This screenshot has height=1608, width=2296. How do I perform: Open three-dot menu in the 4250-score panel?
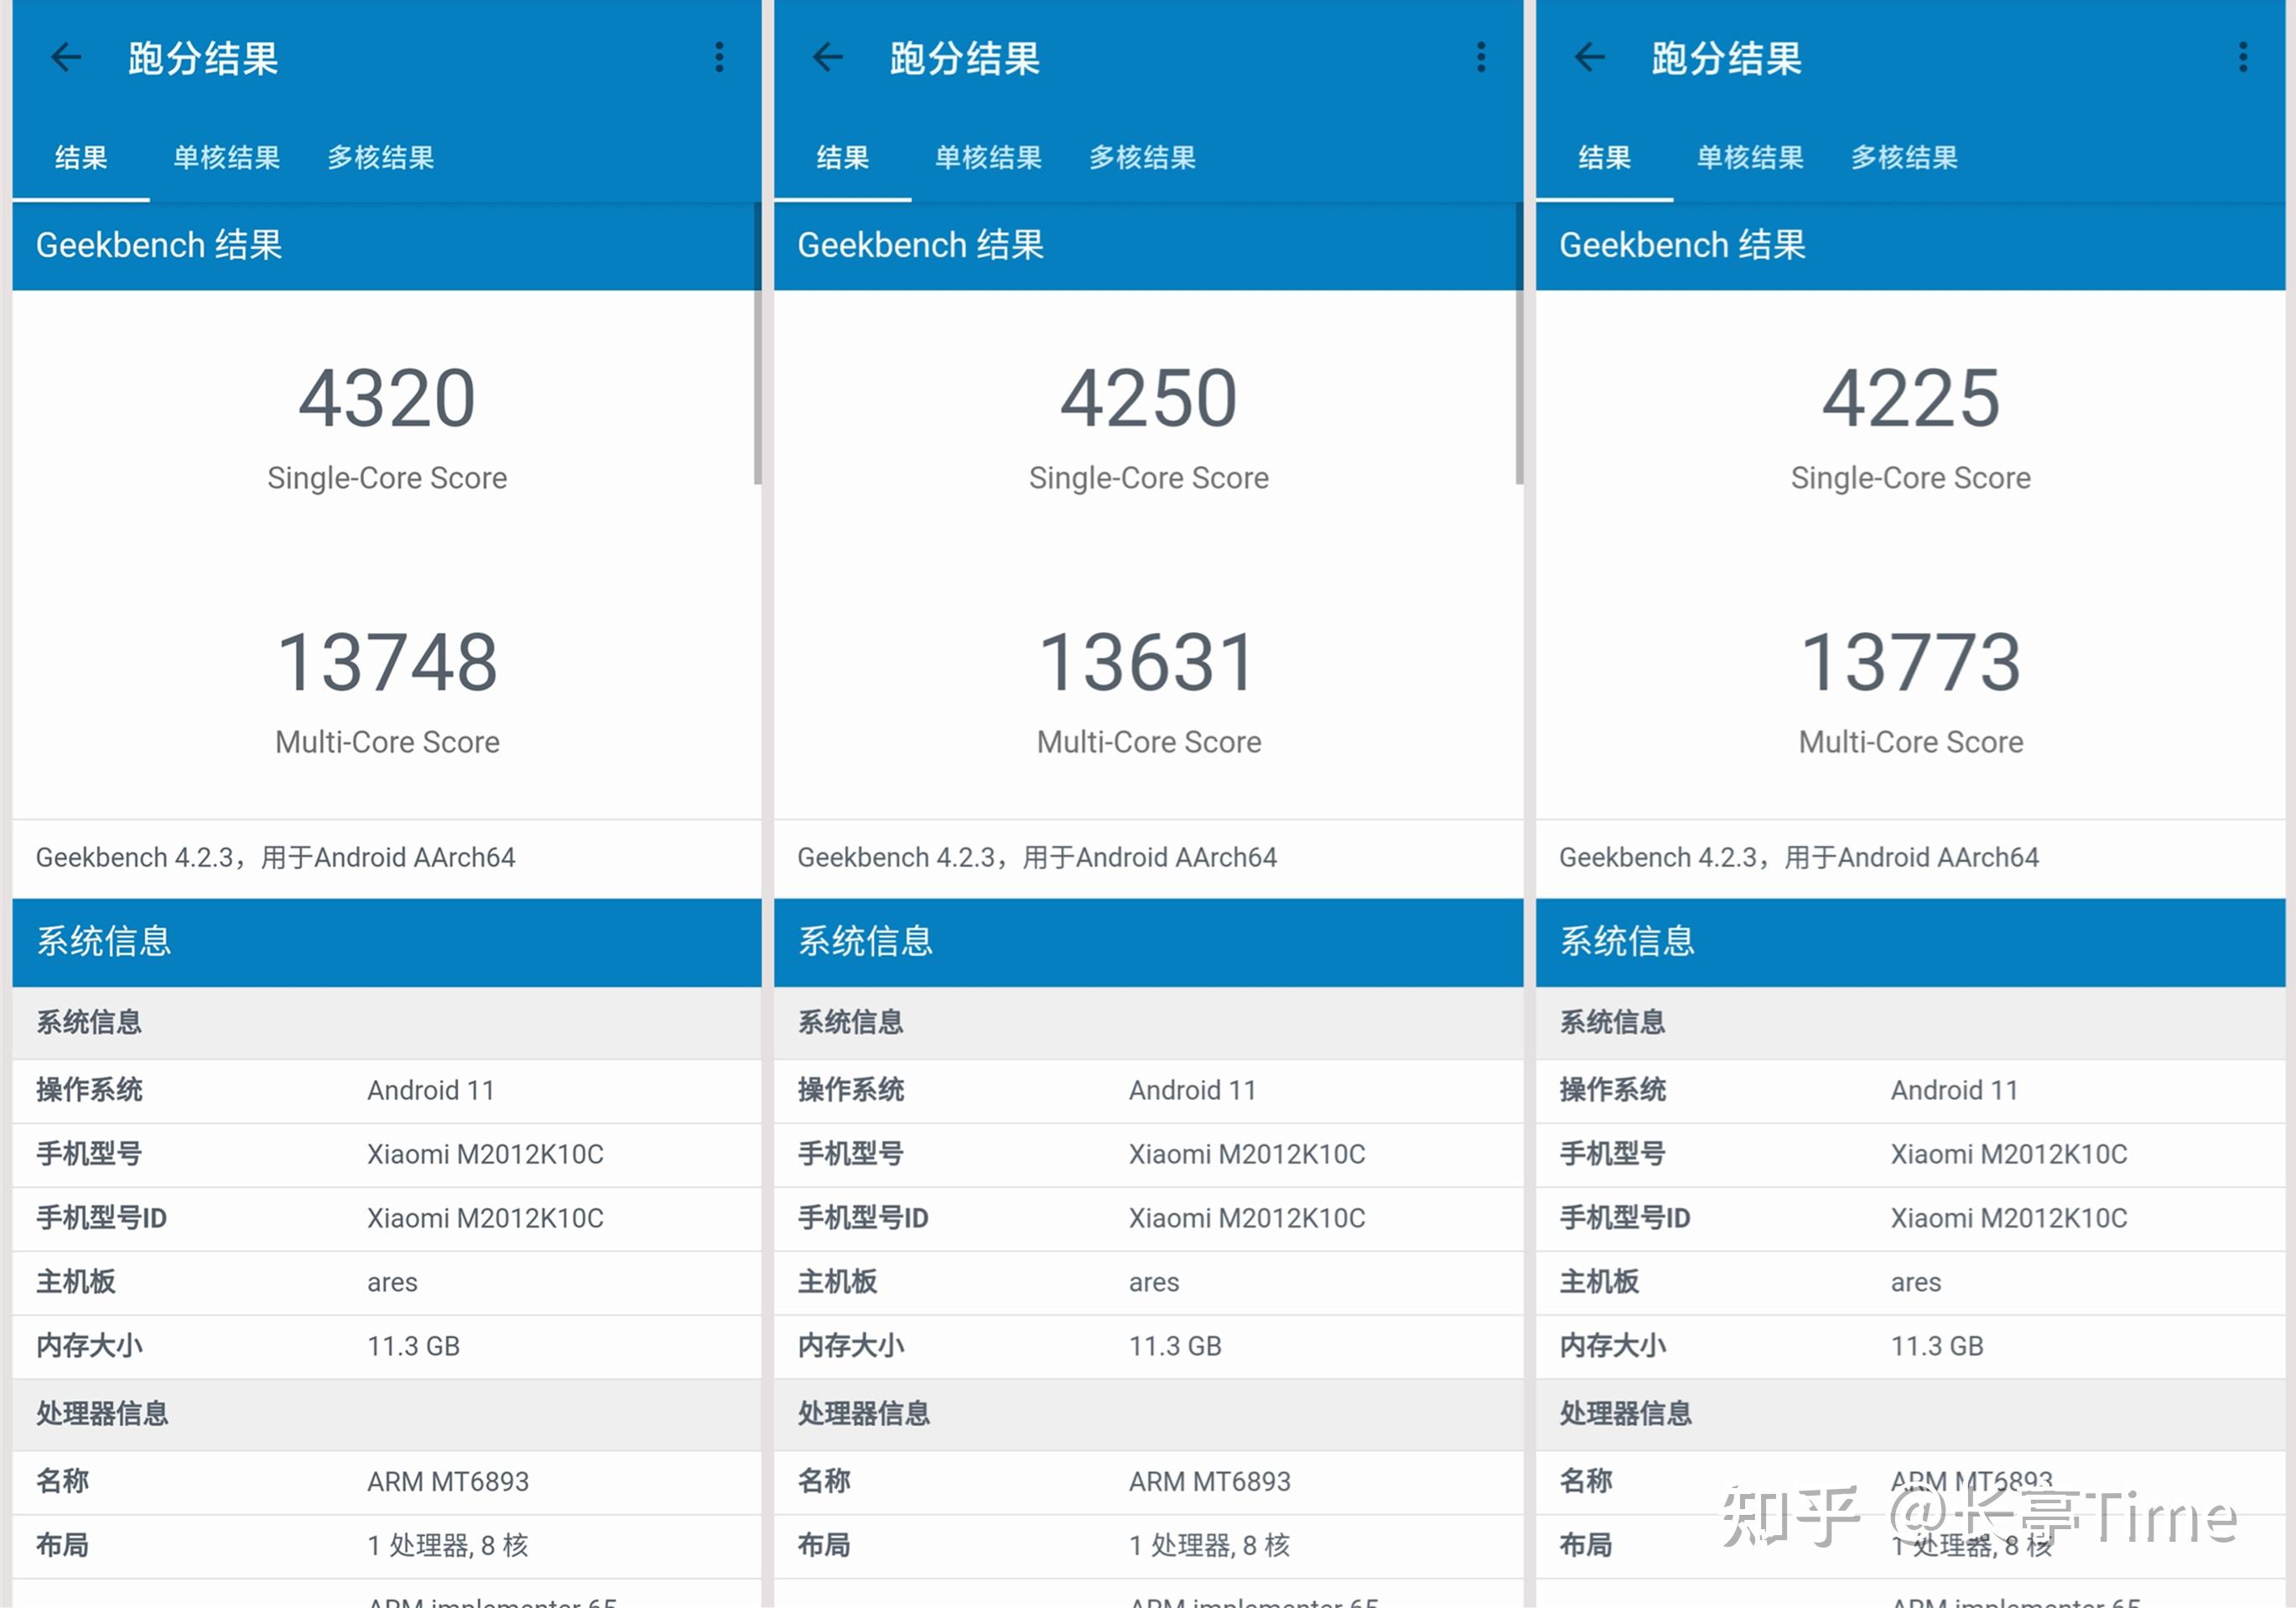coord(1481,57)
